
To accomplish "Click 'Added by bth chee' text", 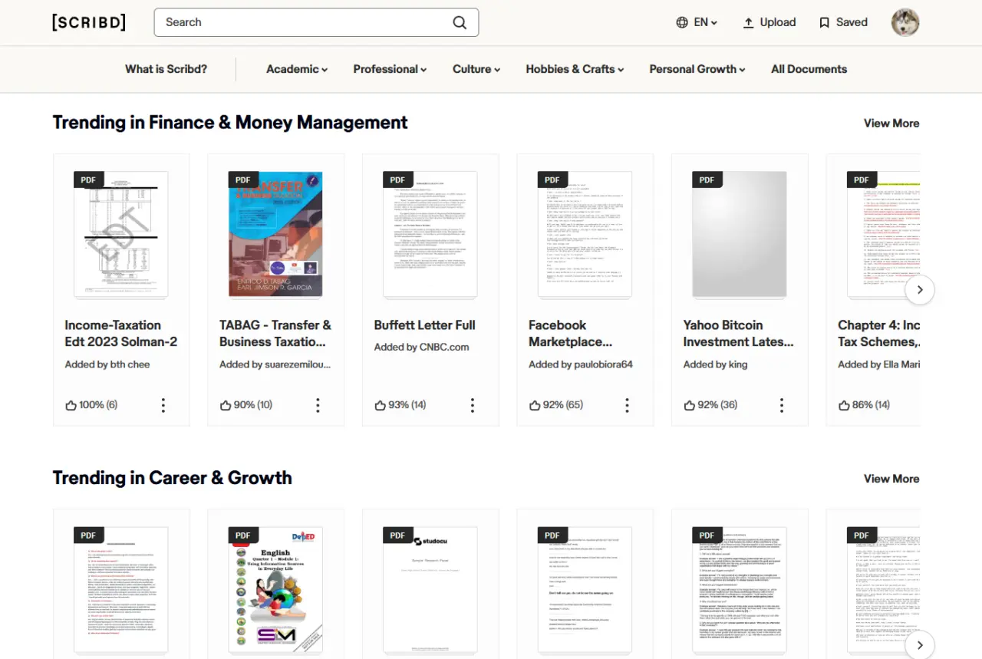I will pos(107,364).
